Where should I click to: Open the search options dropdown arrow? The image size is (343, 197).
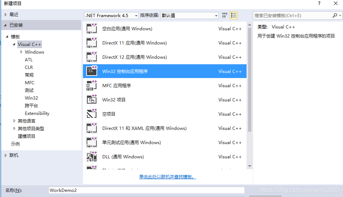click(340, 16)
